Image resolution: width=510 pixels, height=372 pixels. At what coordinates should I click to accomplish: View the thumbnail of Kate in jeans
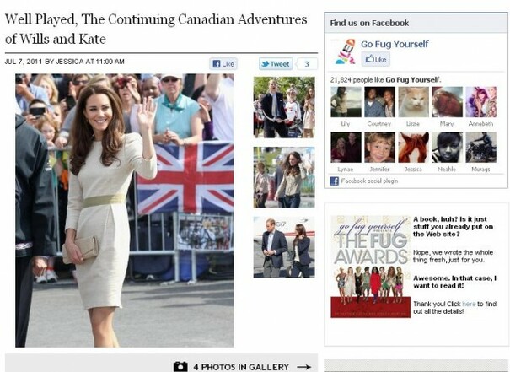284,177
